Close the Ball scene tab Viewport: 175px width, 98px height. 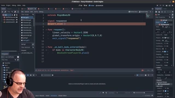click(35, 9)
